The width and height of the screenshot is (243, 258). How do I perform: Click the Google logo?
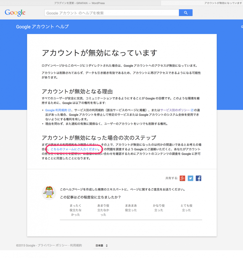(x=15, y=13)
